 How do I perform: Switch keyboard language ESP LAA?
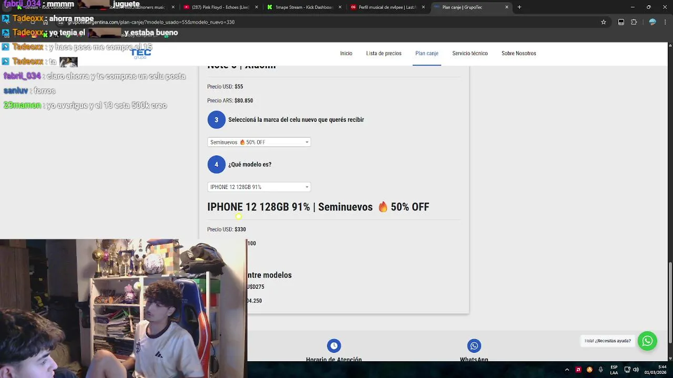[614, 370]
